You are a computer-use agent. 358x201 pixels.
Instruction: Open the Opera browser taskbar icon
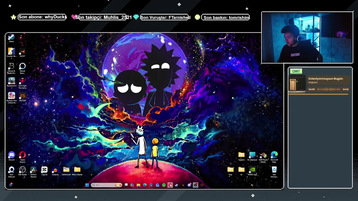(170, 185)
